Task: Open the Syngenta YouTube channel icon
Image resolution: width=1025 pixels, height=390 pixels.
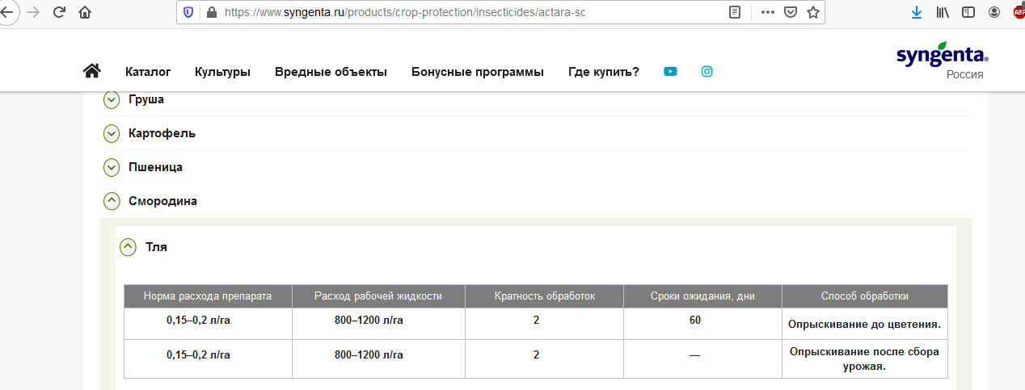Action: [x=670, y=71]
